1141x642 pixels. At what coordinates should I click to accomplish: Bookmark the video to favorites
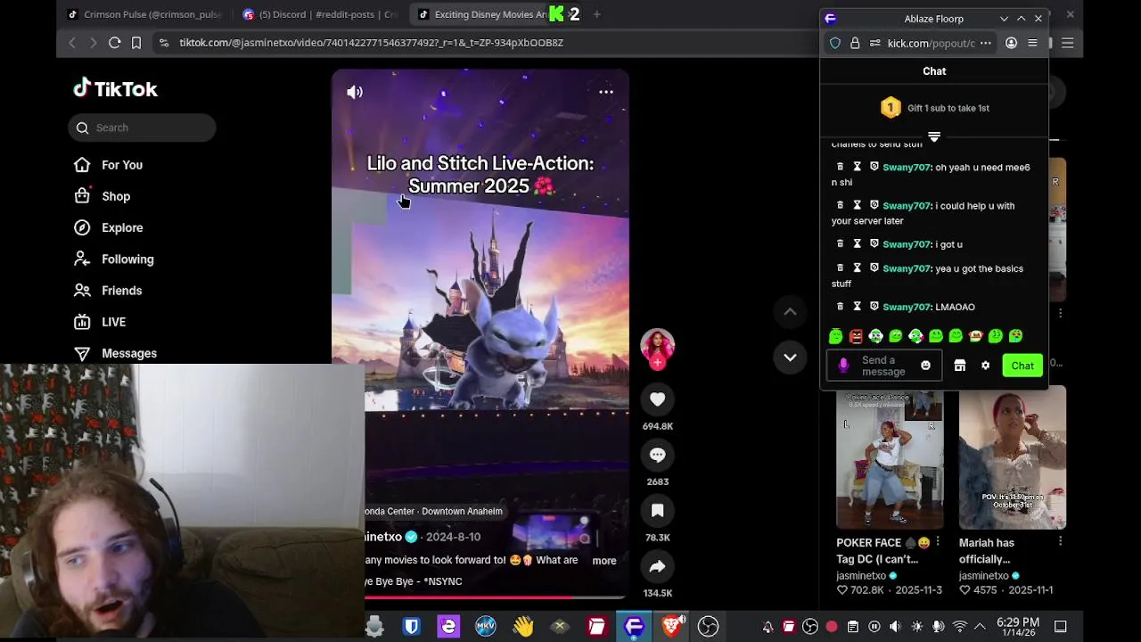657,511
